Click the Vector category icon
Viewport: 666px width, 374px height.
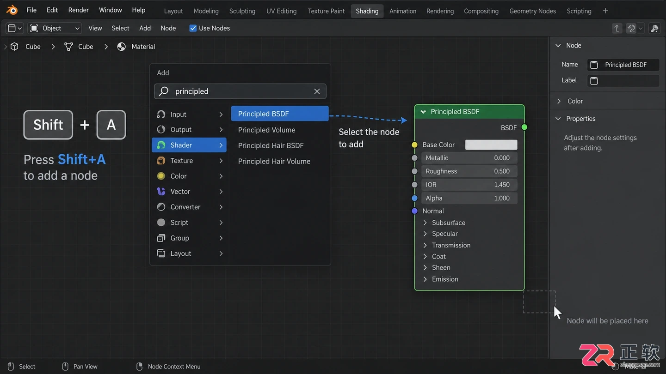[161, 191]
